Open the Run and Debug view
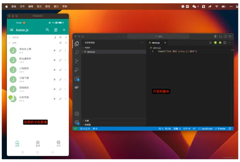Screen dimensions: 240x162 point(77,70)
